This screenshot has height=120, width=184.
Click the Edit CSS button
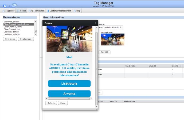point(104,52)
